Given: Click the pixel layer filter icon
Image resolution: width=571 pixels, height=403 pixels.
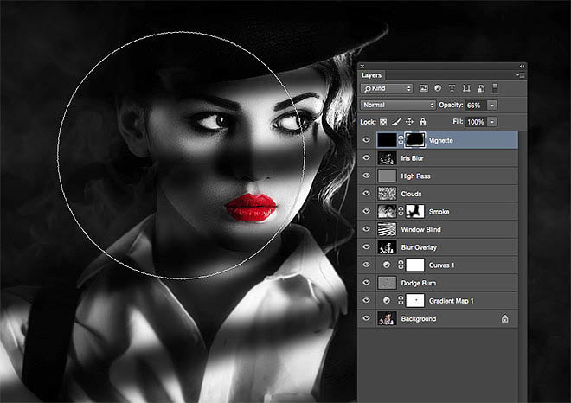Looking at the screenshot, I should pyautogui.click(x=424, y=88).
